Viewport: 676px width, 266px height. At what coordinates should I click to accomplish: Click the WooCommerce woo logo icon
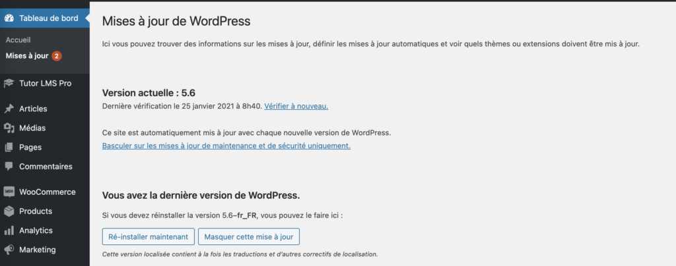9,192
